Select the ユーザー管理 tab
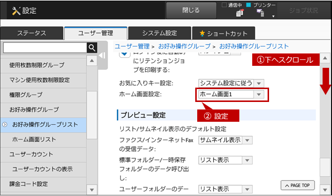332x196 pixels. tap(96, 33)
